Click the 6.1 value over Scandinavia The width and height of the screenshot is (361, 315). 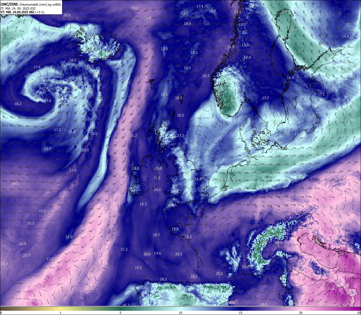(285, 11)
